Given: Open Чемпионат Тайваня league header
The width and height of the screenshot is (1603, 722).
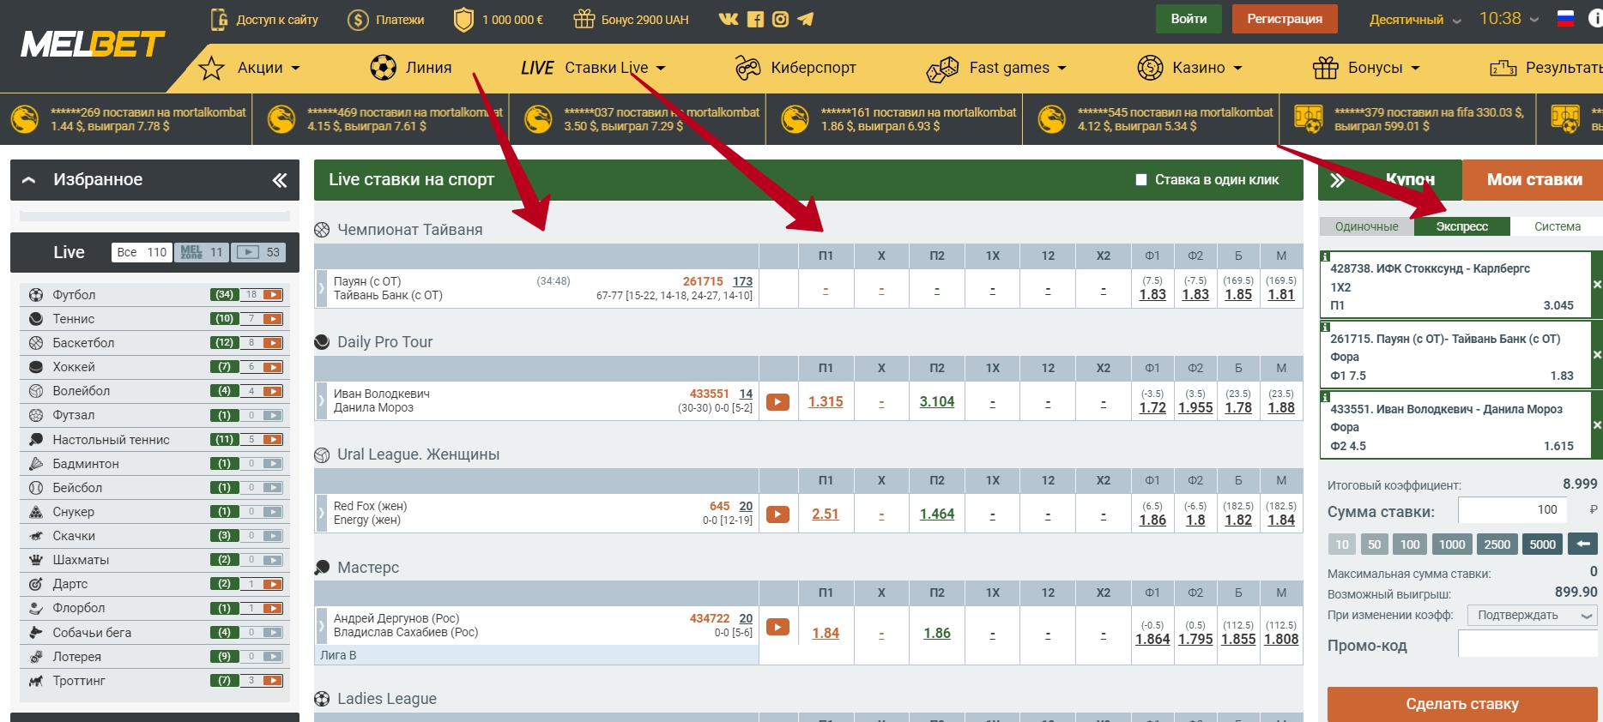Looking at the screenshot, I should coord(409,230).
